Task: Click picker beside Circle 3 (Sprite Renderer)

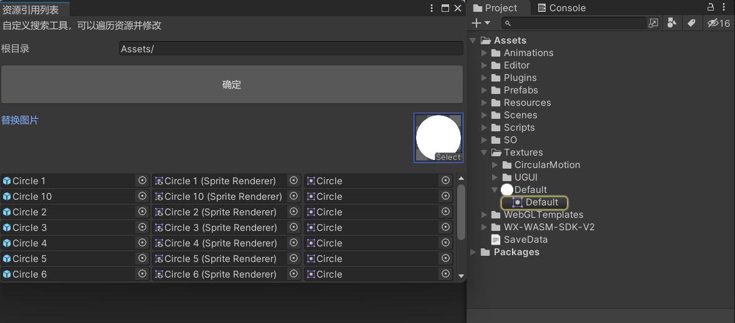Action: (294, 228)
